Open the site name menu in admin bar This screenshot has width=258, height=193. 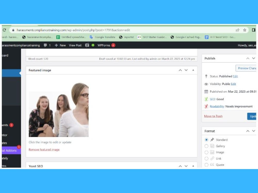pos(21,45)
